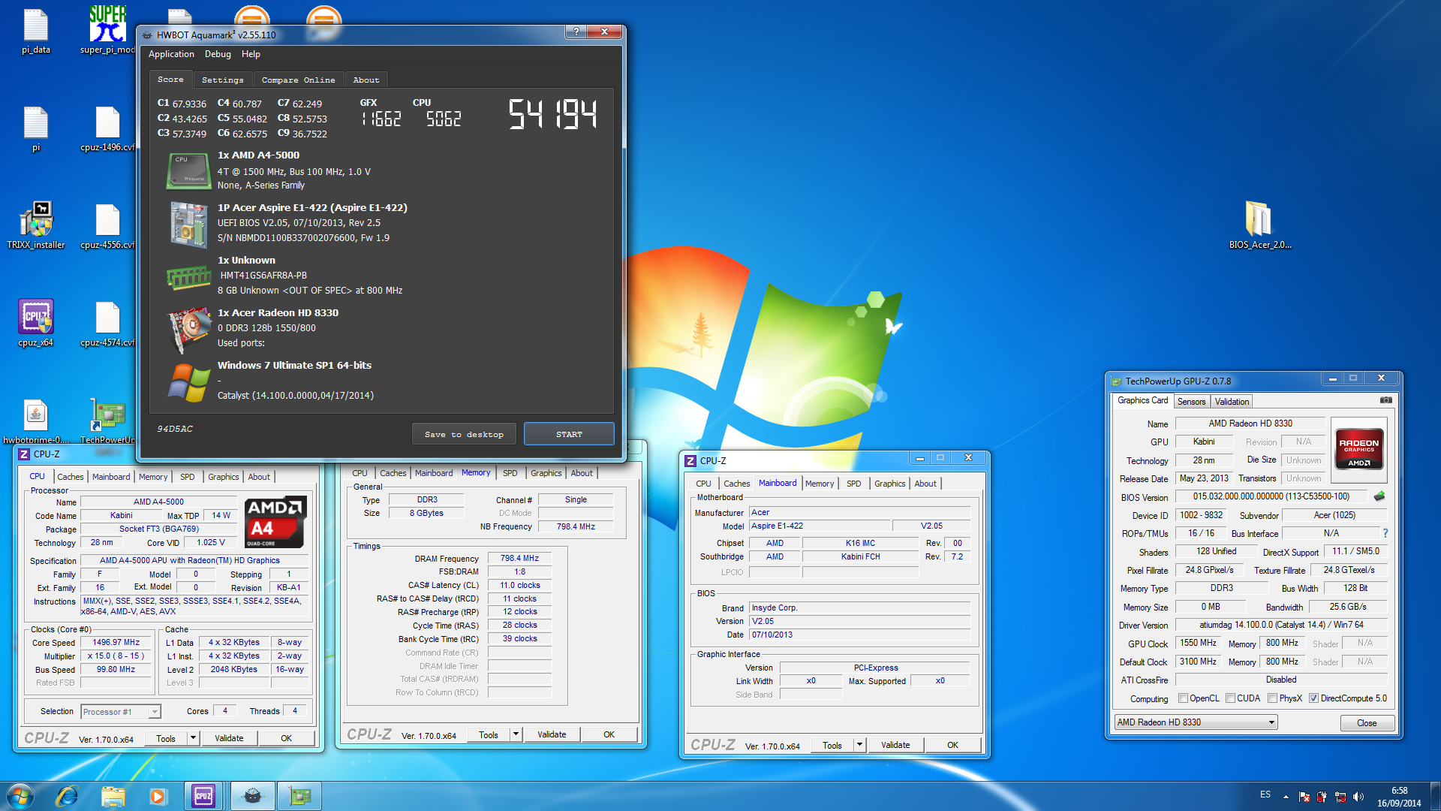Click the Aquamark window help question button
Screen dimensions: 1441x811
576,32
